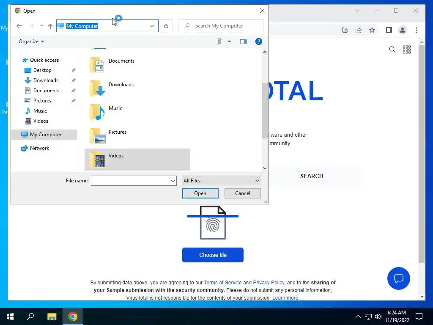Open volume control tray icon

378,317
